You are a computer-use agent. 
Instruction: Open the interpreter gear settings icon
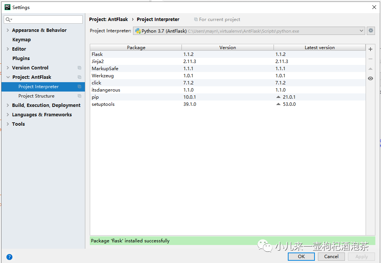point(370,31)
